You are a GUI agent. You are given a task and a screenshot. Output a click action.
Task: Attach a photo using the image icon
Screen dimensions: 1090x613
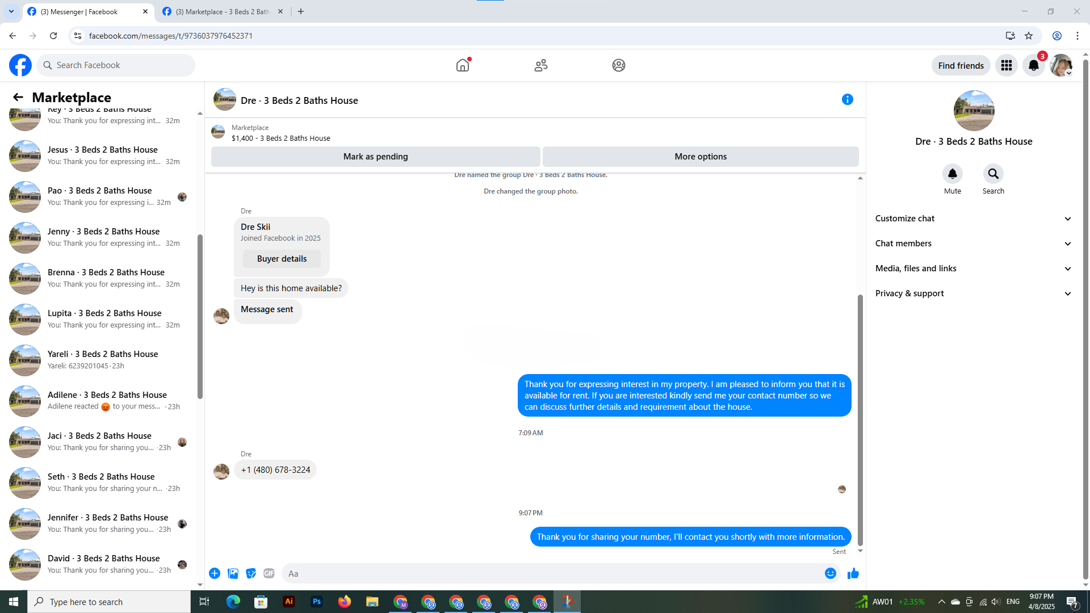(x=233, y=573)
